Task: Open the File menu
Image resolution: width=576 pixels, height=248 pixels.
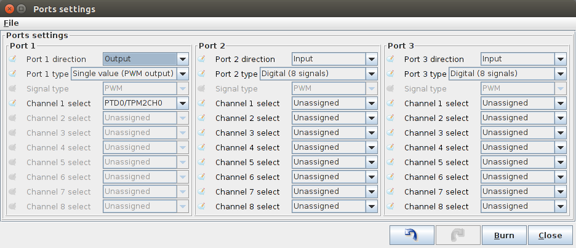Action: 11,23
